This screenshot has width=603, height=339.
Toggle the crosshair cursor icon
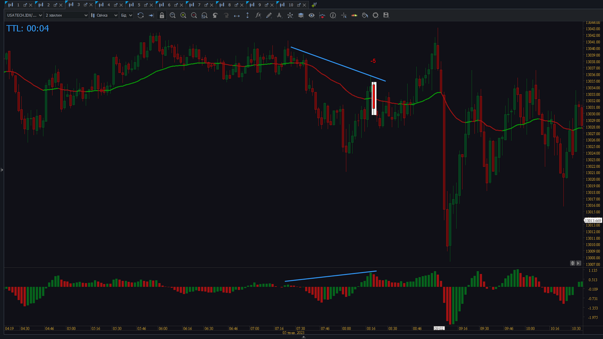coord(344,15)
